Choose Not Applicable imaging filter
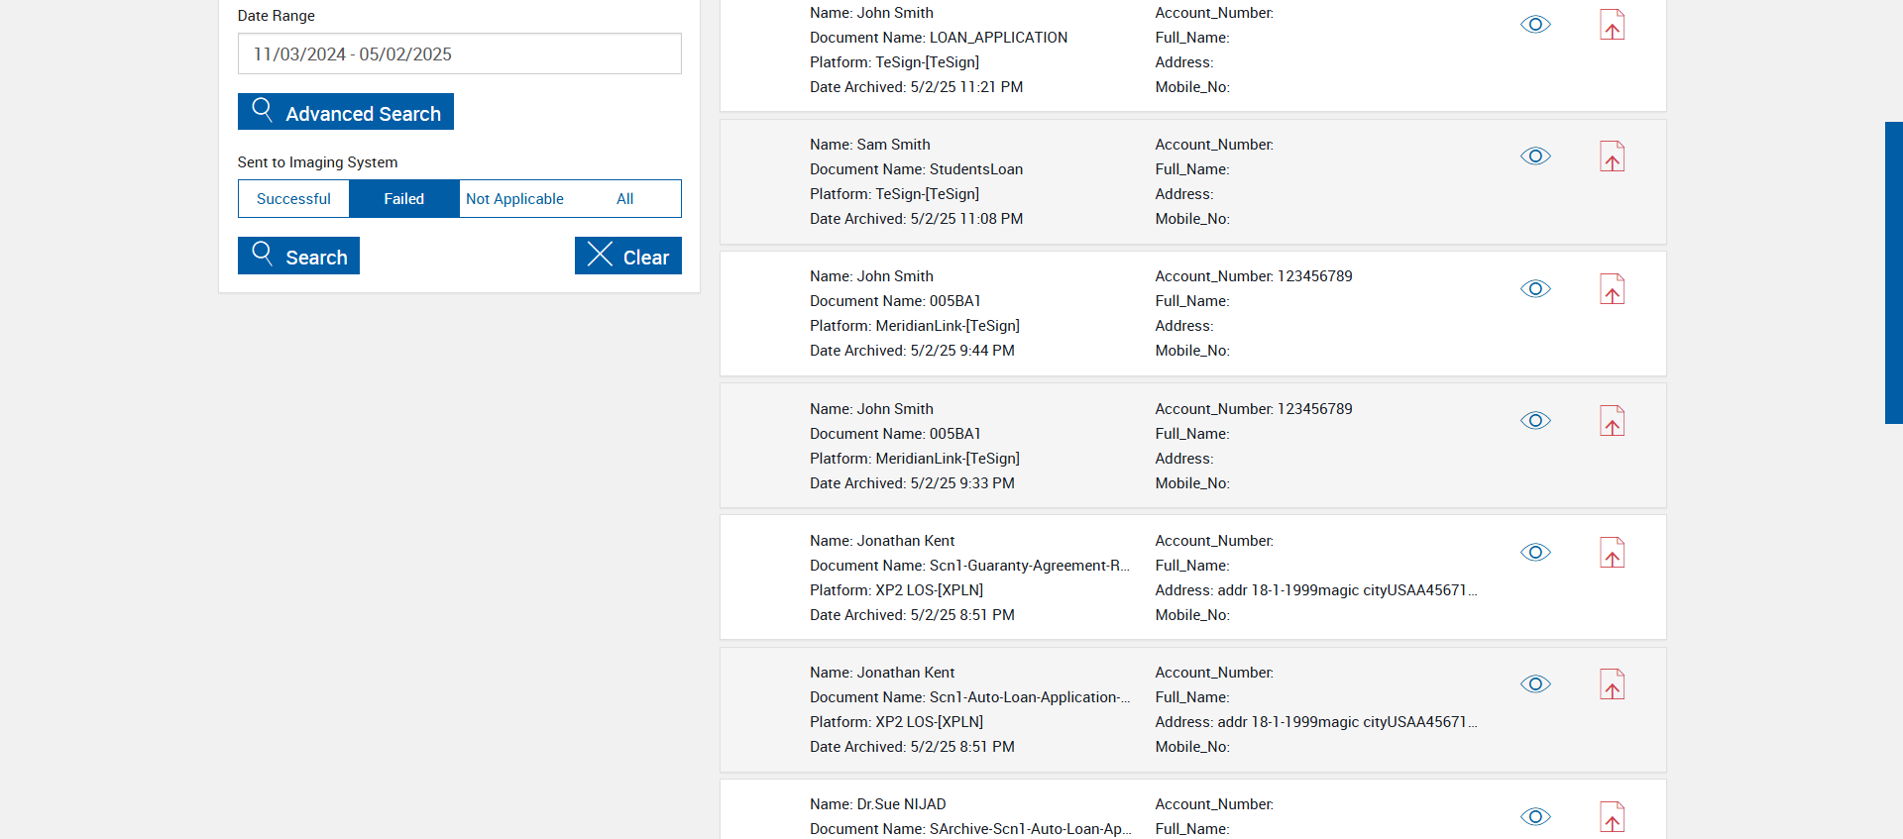Screen dimensions: 1903x839 (514, 198)
